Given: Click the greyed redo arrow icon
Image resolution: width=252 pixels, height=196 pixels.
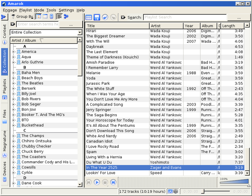Looking at the screenshot, I should pos(114,17).
